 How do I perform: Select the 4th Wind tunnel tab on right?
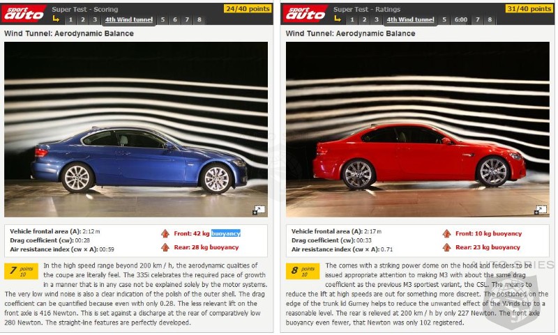(410, 20)
